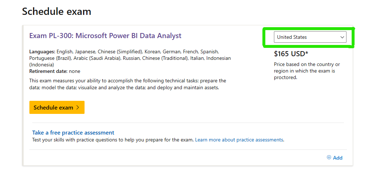Open the United States country dropdown
This screenshot has height=173, width=365.
(x=310, y=37)
